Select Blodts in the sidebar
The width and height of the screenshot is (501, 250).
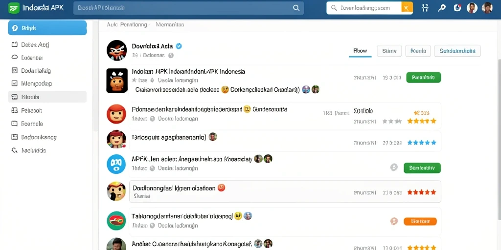point(47,97)
